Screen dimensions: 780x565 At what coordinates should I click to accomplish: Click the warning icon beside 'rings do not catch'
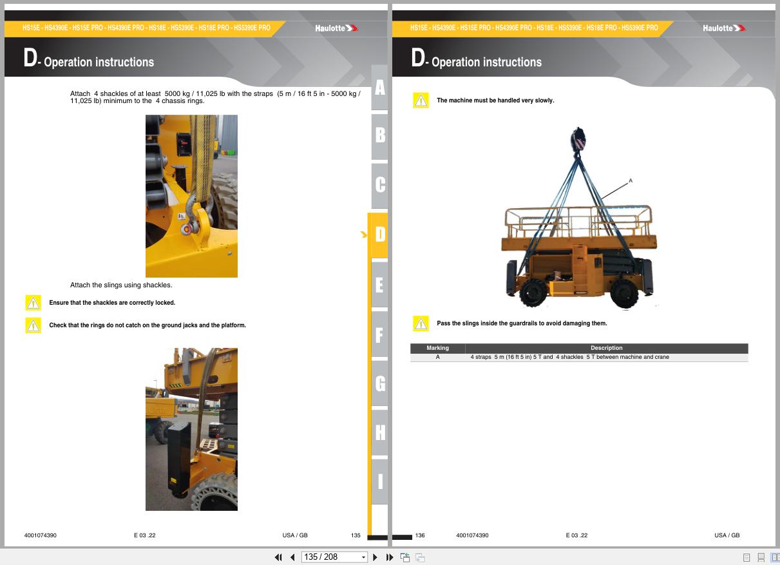click(33, 325)
